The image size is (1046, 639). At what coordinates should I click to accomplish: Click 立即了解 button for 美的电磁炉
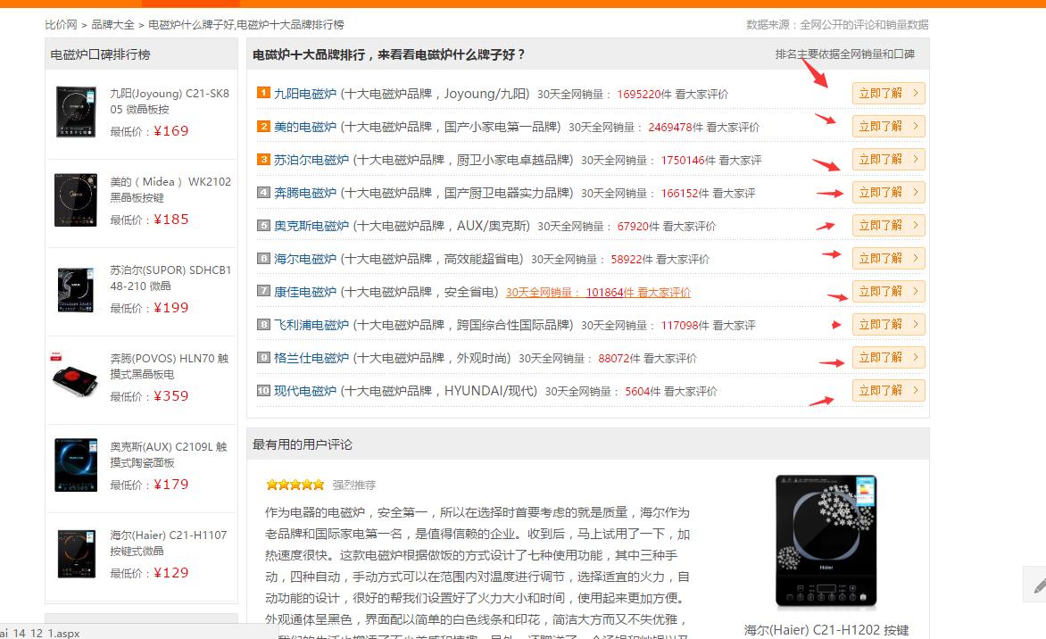887,126
